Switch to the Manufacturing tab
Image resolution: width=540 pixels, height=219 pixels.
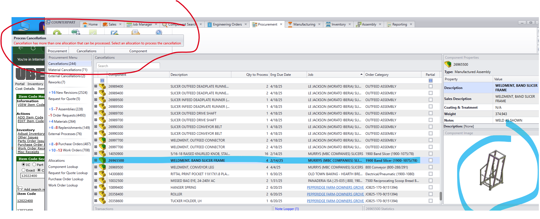coord(304,24)
